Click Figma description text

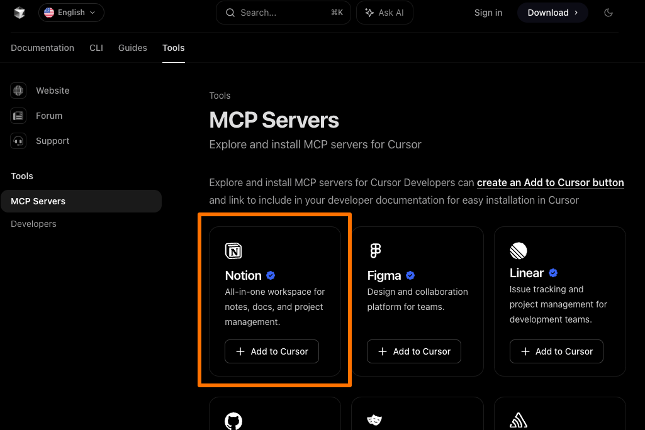coord(418,299)
